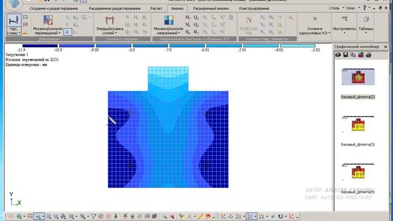The height and width of the screenshot is (221, 393).
Task: Click the yellow pencil icon in bottom toolbar
Action: pyautogui.click(x=200, y=216)
